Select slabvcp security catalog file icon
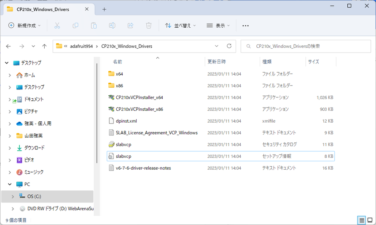This screenshot has height=225, width=376. 111,144
